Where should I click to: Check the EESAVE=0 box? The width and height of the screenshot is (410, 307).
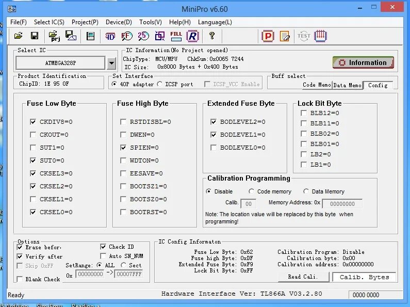[x=123, y=173]
